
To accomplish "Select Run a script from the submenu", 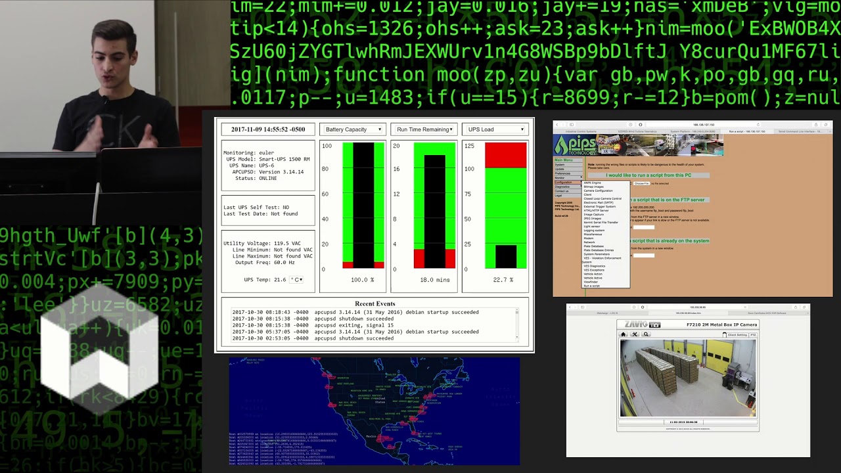I will pyautogui.click(x=592, y=286).
